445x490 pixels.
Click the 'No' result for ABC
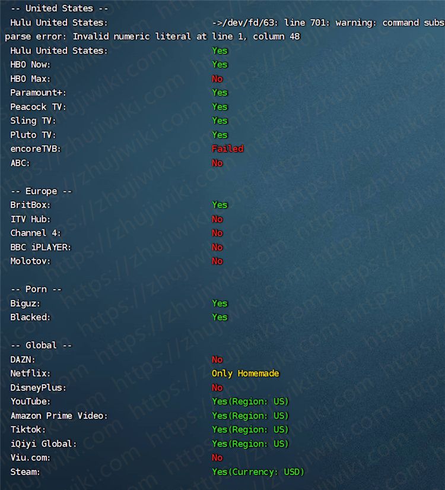pyautogui.click(x=217, y=163)
